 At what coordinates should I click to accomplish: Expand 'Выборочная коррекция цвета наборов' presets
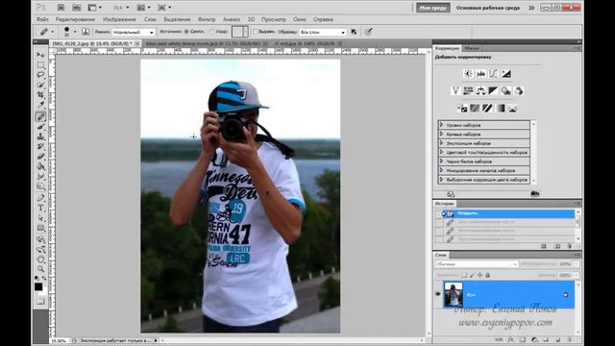442,180
